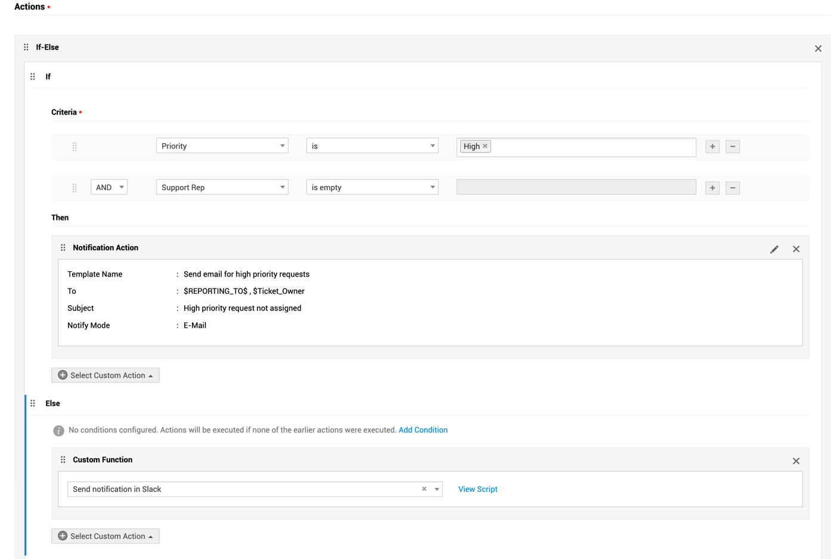
Task: Remove the Custom Function block
Action: click(796, 461)
